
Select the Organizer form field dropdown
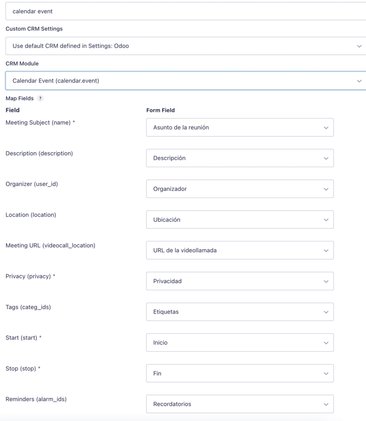[239, 189]
